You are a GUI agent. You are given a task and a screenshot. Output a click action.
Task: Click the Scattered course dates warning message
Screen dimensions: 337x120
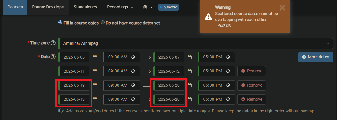pyautogui.click(x=247, y=17)
